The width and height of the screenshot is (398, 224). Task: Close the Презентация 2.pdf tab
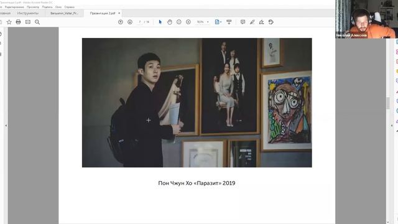tap(119, 13)
